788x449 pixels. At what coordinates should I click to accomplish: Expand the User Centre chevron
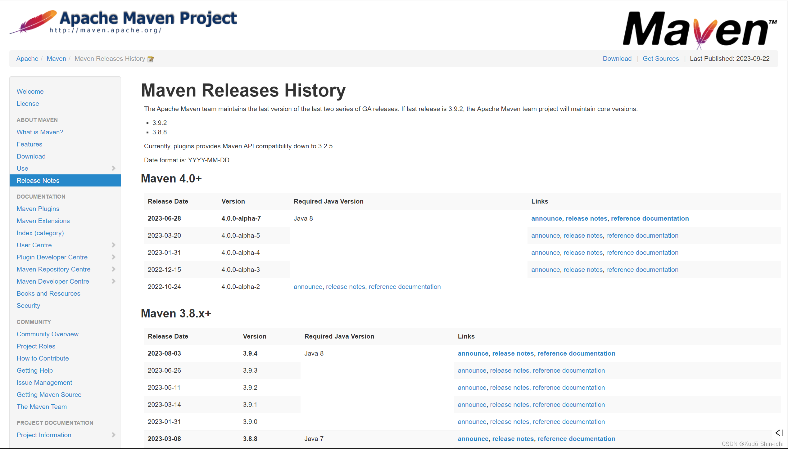113,245
